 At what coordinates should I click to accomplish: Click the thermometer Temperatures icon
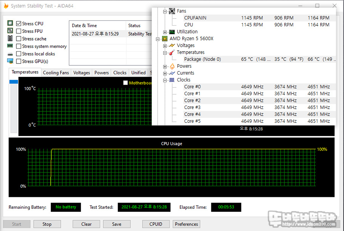tap(172, 52)
